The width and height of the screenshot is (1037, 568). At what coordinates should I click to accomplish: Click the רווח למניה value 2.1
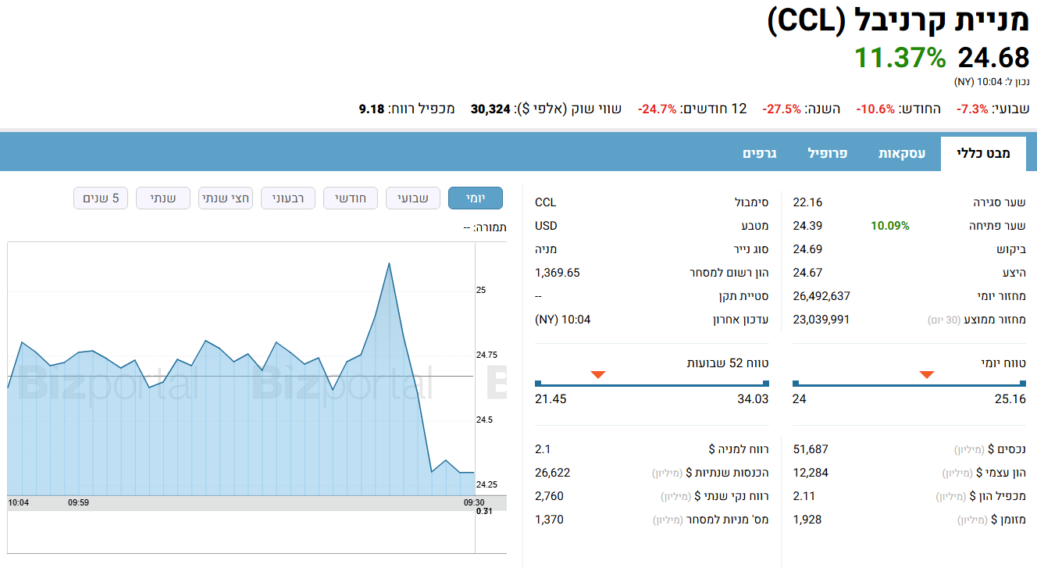[543, 449]
